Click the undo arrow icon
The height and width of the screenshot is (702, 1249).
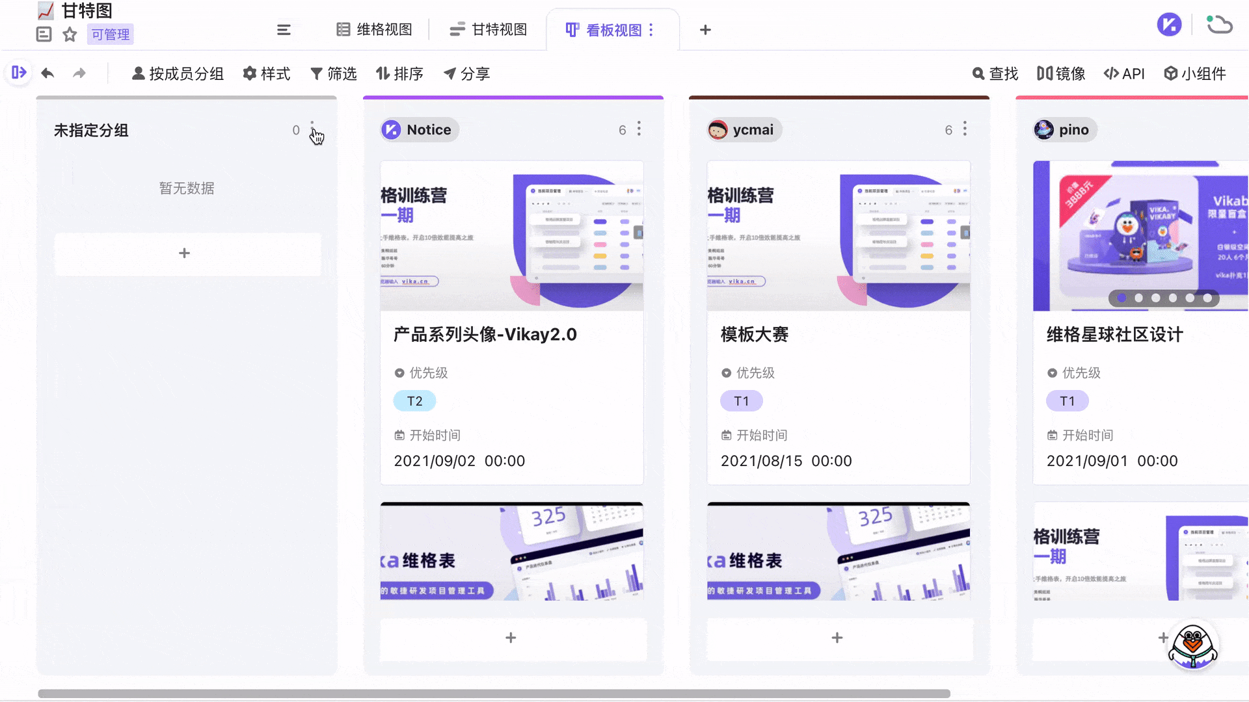47,73
